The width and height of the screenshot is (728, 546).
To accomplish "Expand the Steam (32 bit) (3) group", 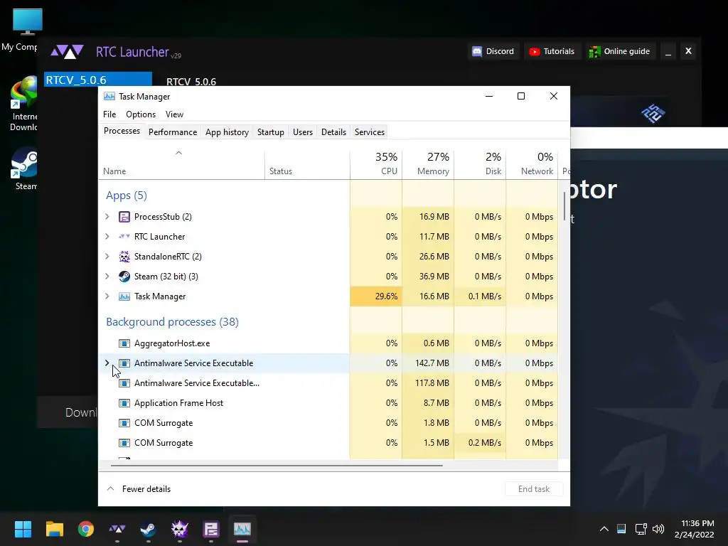I will [x=107, y=277].
